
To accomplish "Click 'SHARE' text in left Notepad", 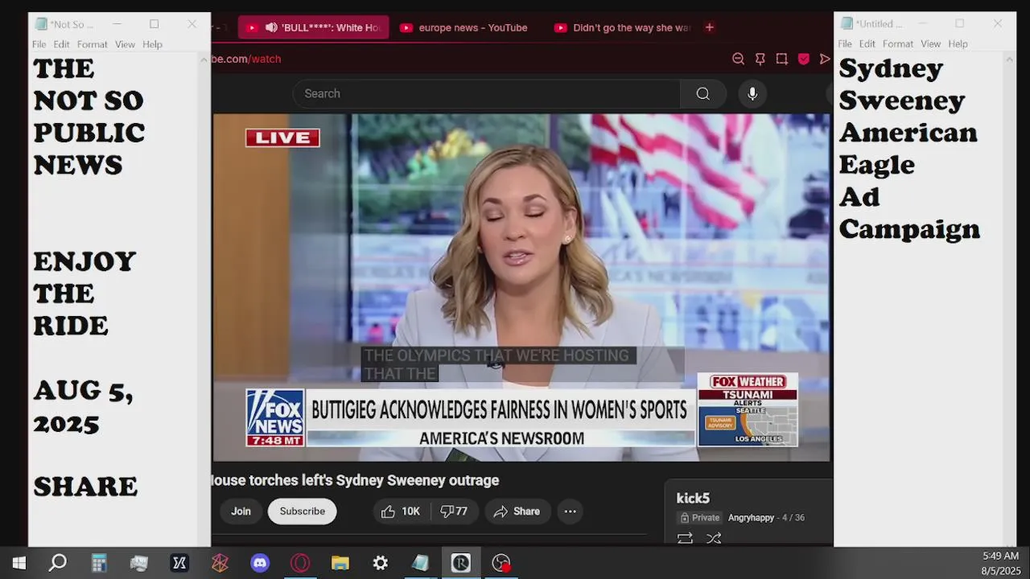I will click(85, 487).
